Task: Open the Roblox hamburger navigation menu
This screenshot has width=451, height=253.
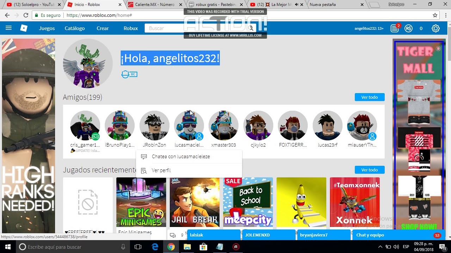Action: click(x=9, y=28)
